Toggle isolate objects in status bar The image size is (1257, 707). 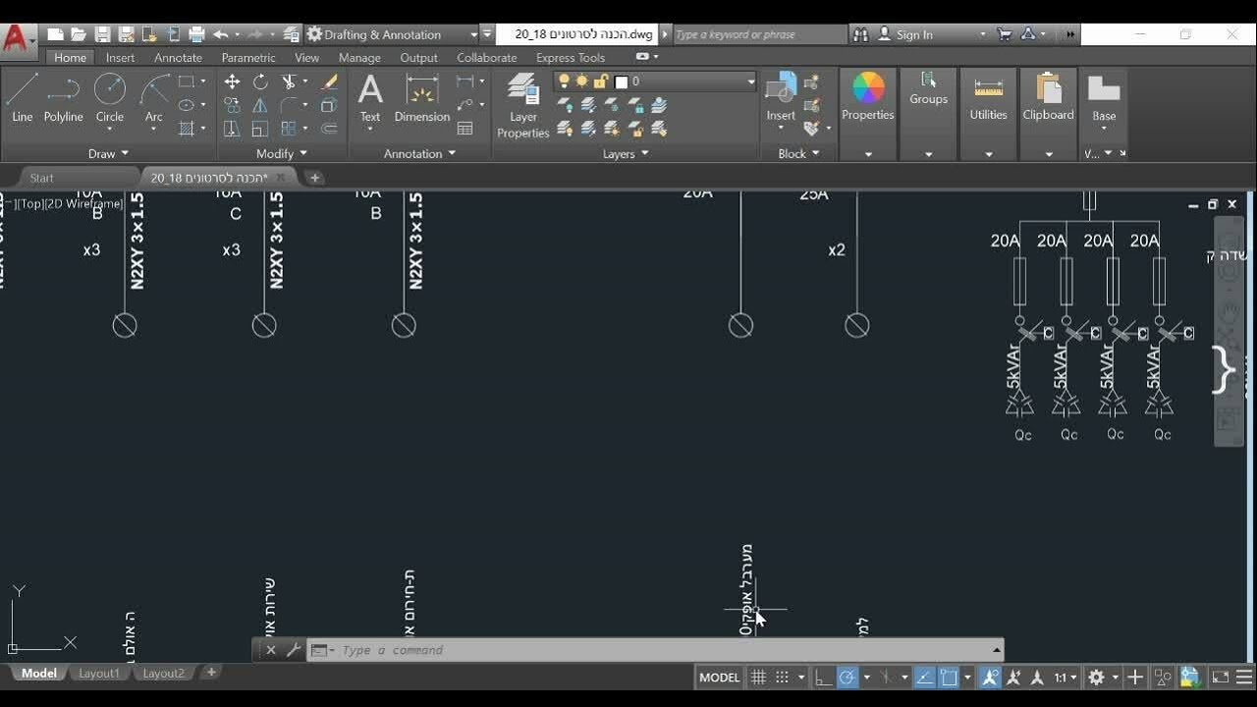point(1164,678)
